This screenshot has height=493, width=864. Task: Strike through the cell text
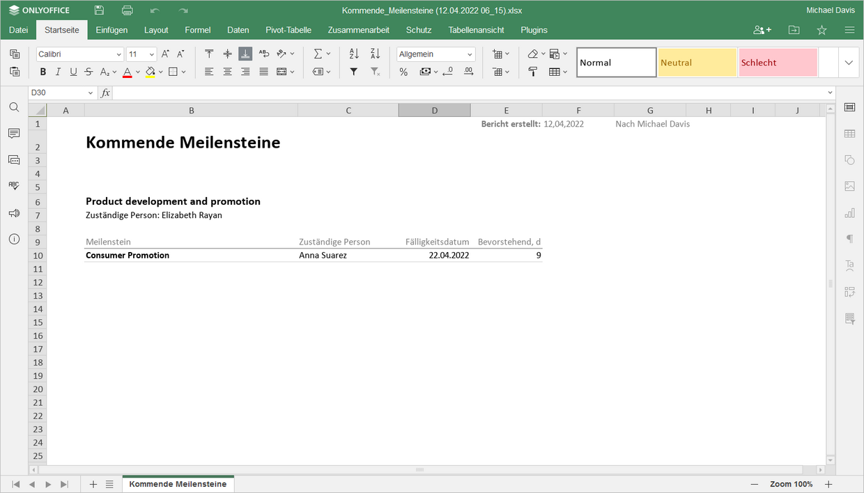[88, 72]
